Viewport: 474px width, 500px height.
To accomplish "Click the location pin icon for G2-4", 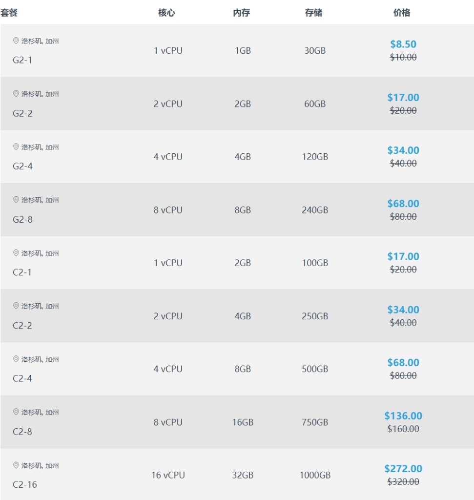I will [16, 147].
